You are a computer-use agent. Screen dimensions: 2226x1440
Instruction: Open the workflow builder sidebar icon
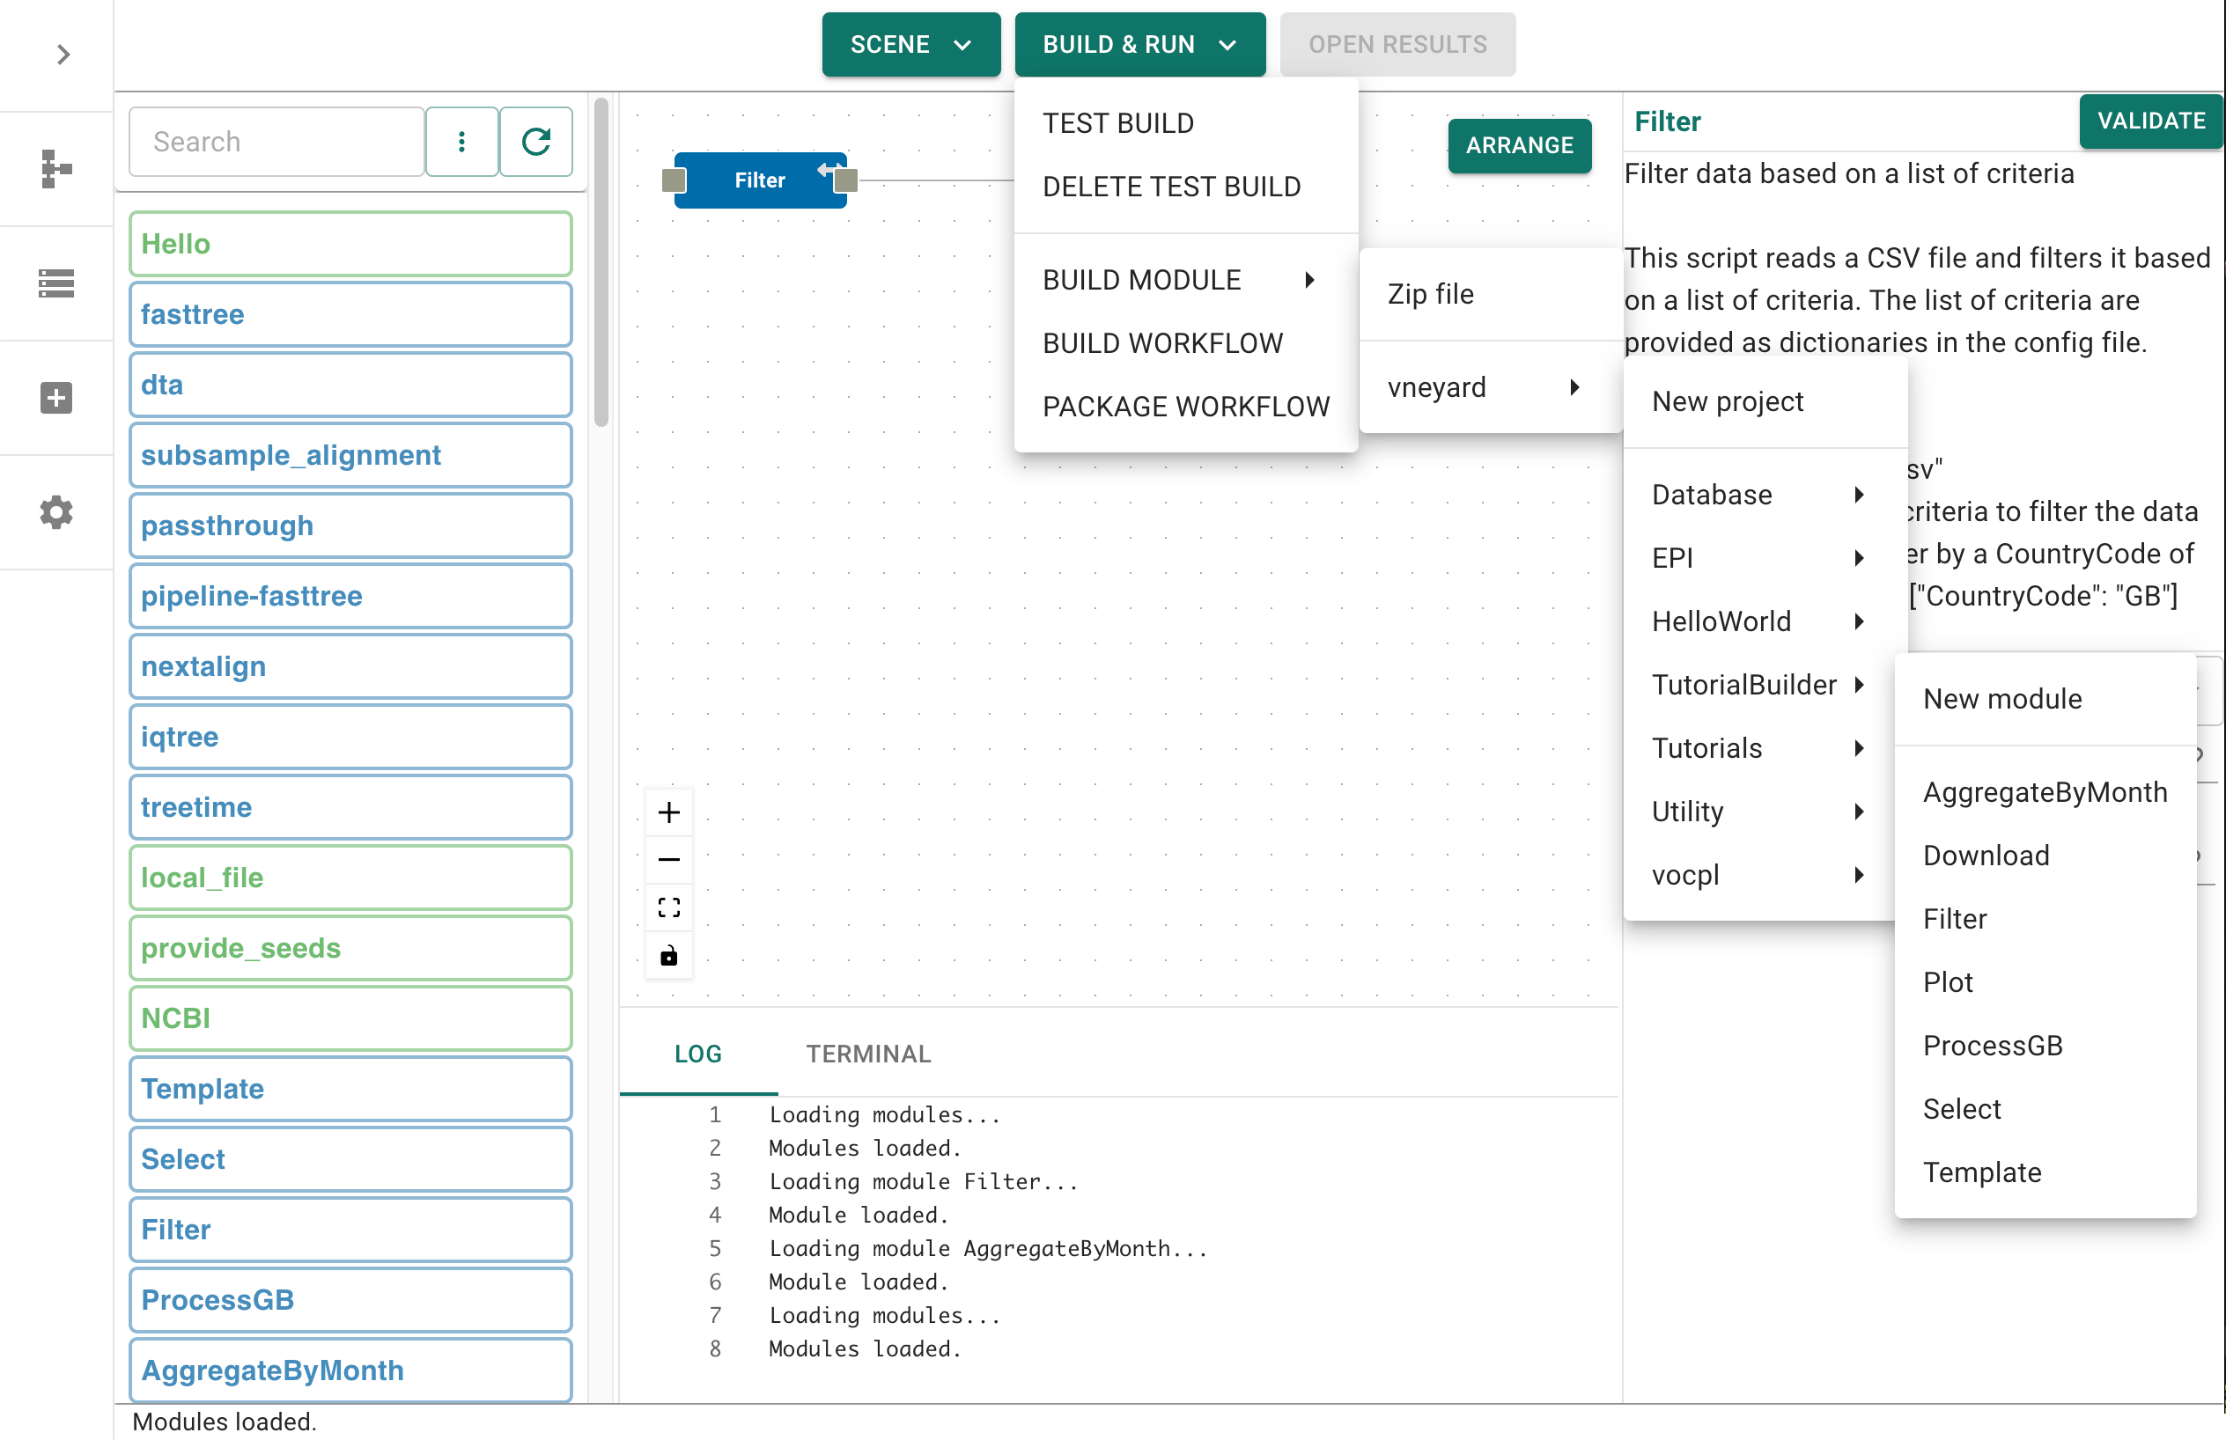coord(56,169)
